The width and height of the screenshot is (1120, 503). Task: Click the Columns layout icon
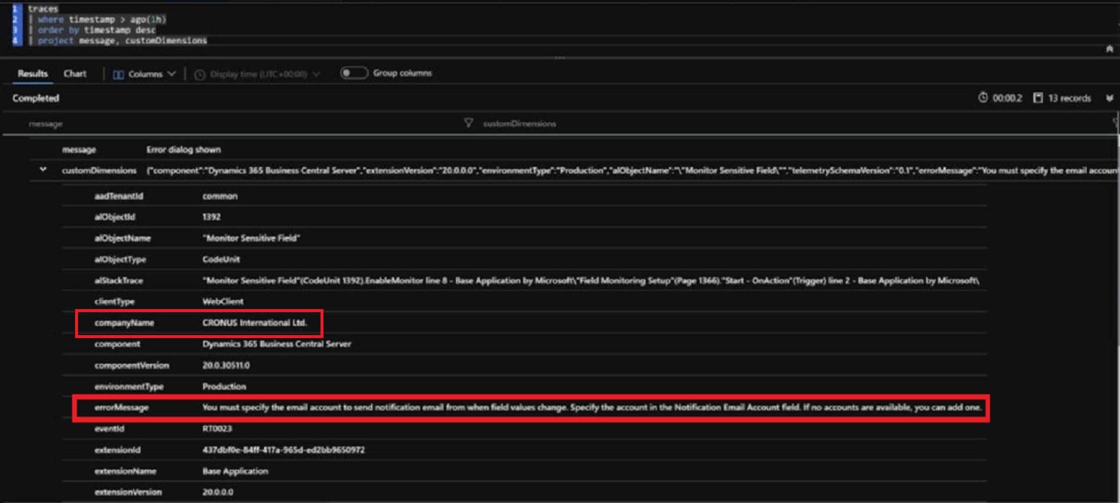pyautogui.click(x=118, y=74)
